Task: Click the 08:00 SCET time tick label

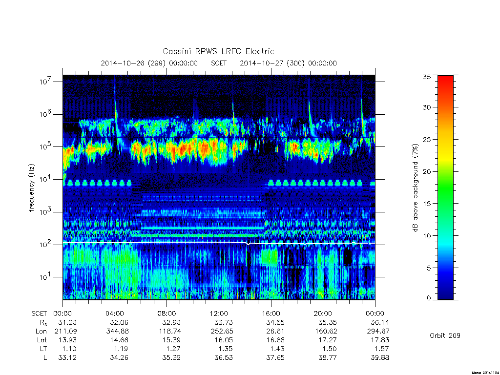Action: tap(167, 313)
